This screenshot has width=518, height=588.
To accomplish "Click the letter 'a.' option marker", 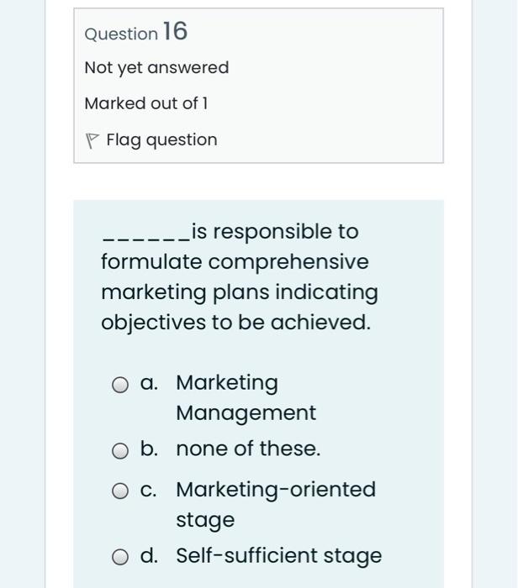I will tap(150, 383).
